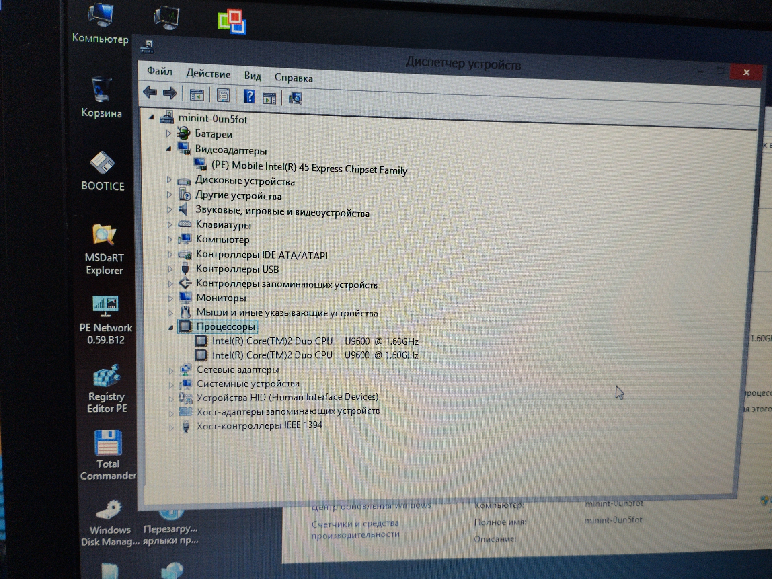This screenshot has width=772, height=579.
Task: Click the sound devices speaker icon
Action: (x=184, y=209)
